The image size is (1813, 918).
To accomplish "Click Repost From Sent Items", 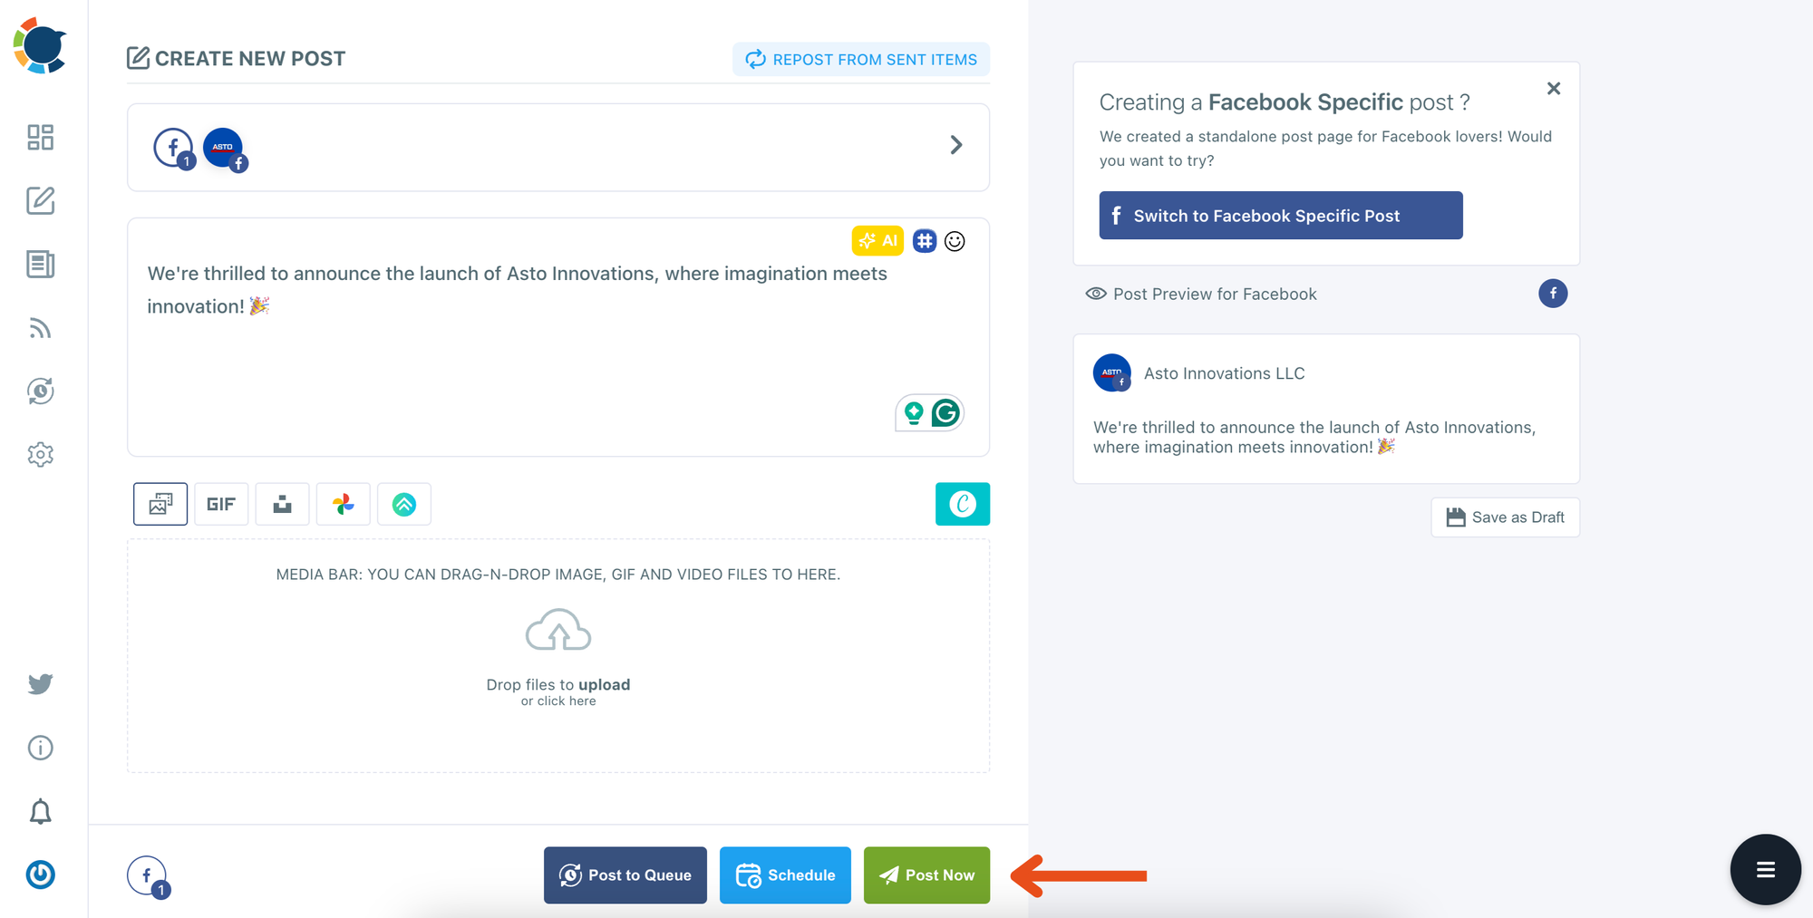I will point(861,60).
